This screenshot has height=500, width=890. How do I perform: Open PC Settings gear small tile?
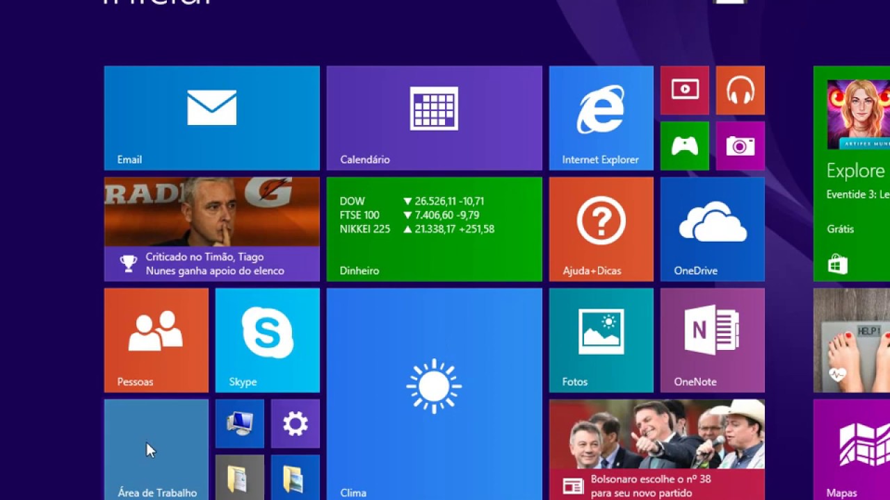pos(296,424)
